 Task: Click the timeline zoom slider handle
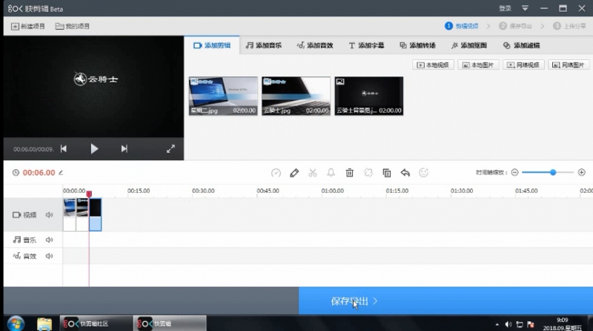coord(553,173)
